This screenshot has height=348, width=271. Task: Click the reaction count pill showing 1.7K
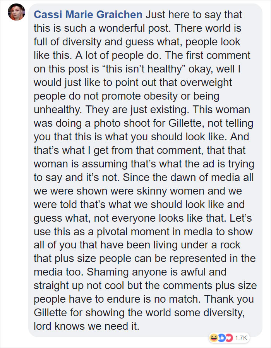coord(241,338)
